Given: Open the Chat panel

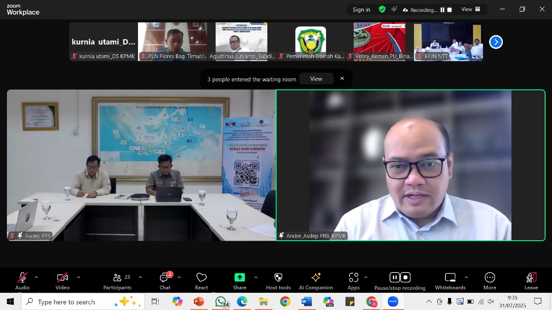Looking at the screenshot, I should click(x=165, y=281).
